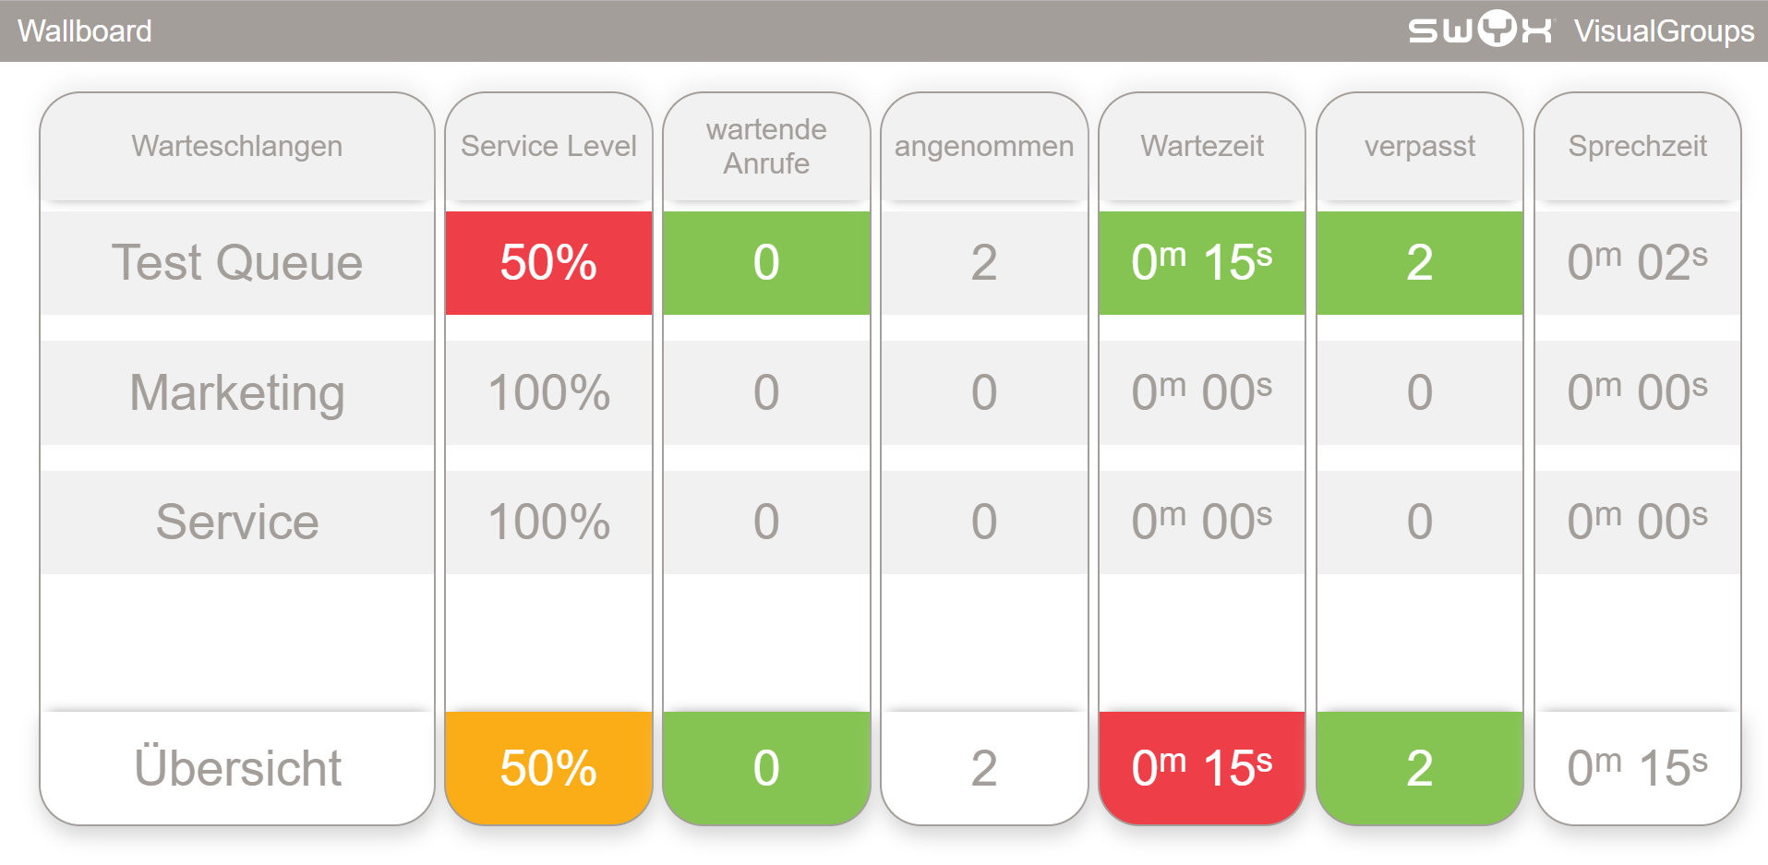Viewport: 1768px width, 865px height.
Task: Open the VisualGroups label link
Action: tap(1664, 31)
